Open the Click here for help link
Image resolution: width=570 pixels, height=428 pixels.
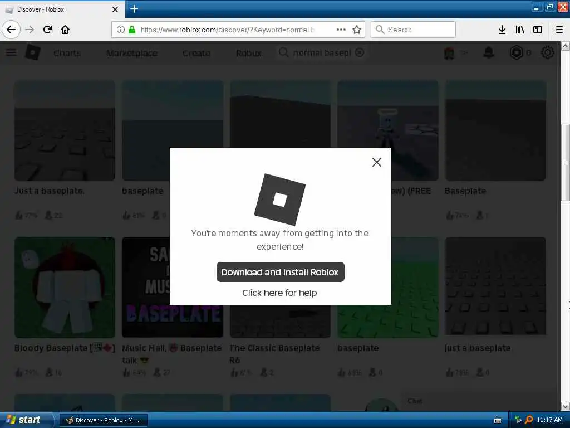(279, 293)
